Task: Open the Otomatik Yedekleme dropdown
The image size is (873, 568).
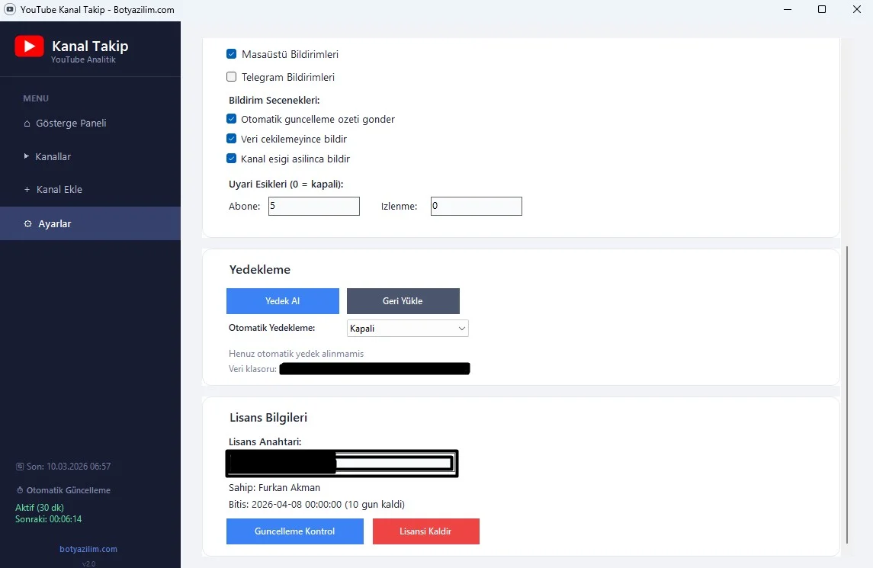Action: pyautogui.click(x=408, y=329)
